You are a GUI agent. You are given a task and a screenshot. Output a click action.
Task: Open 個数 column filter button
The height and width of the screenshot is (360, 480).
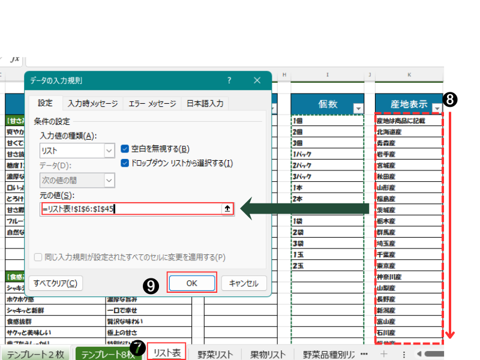(359, 108)
